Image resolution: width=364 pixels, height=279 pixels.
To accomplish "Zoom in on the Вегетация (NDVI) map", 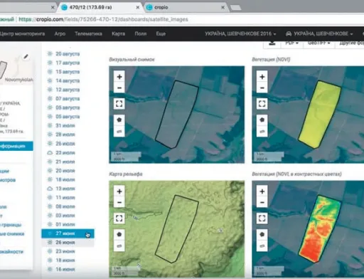I will (x=262, y=77).
